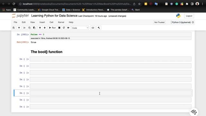Click the cell containing False == 0

pos(110,34)
